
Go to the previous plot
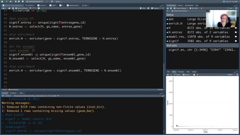pyautogui.click(x=168, y=75)
